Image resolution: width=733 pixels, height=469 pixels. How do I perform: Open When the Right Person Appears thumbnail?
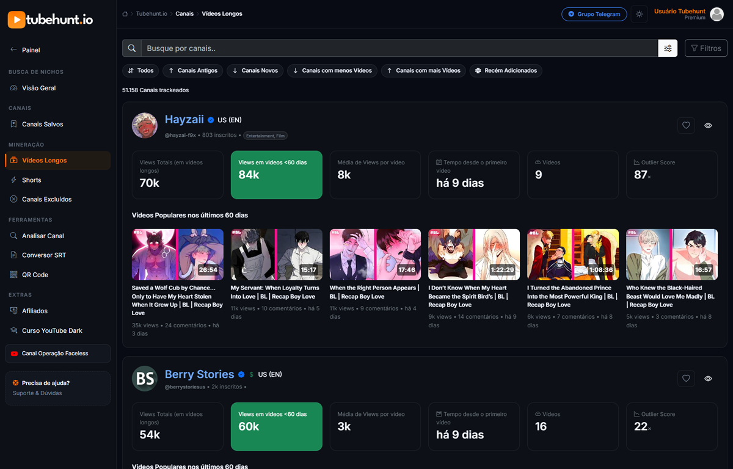click(x=375, y=255)
